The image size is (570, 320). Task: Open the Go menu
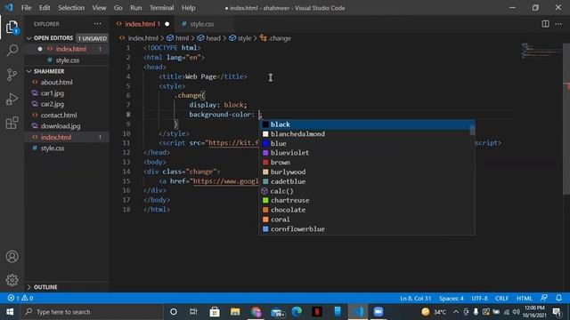click(x=118, y=8)
